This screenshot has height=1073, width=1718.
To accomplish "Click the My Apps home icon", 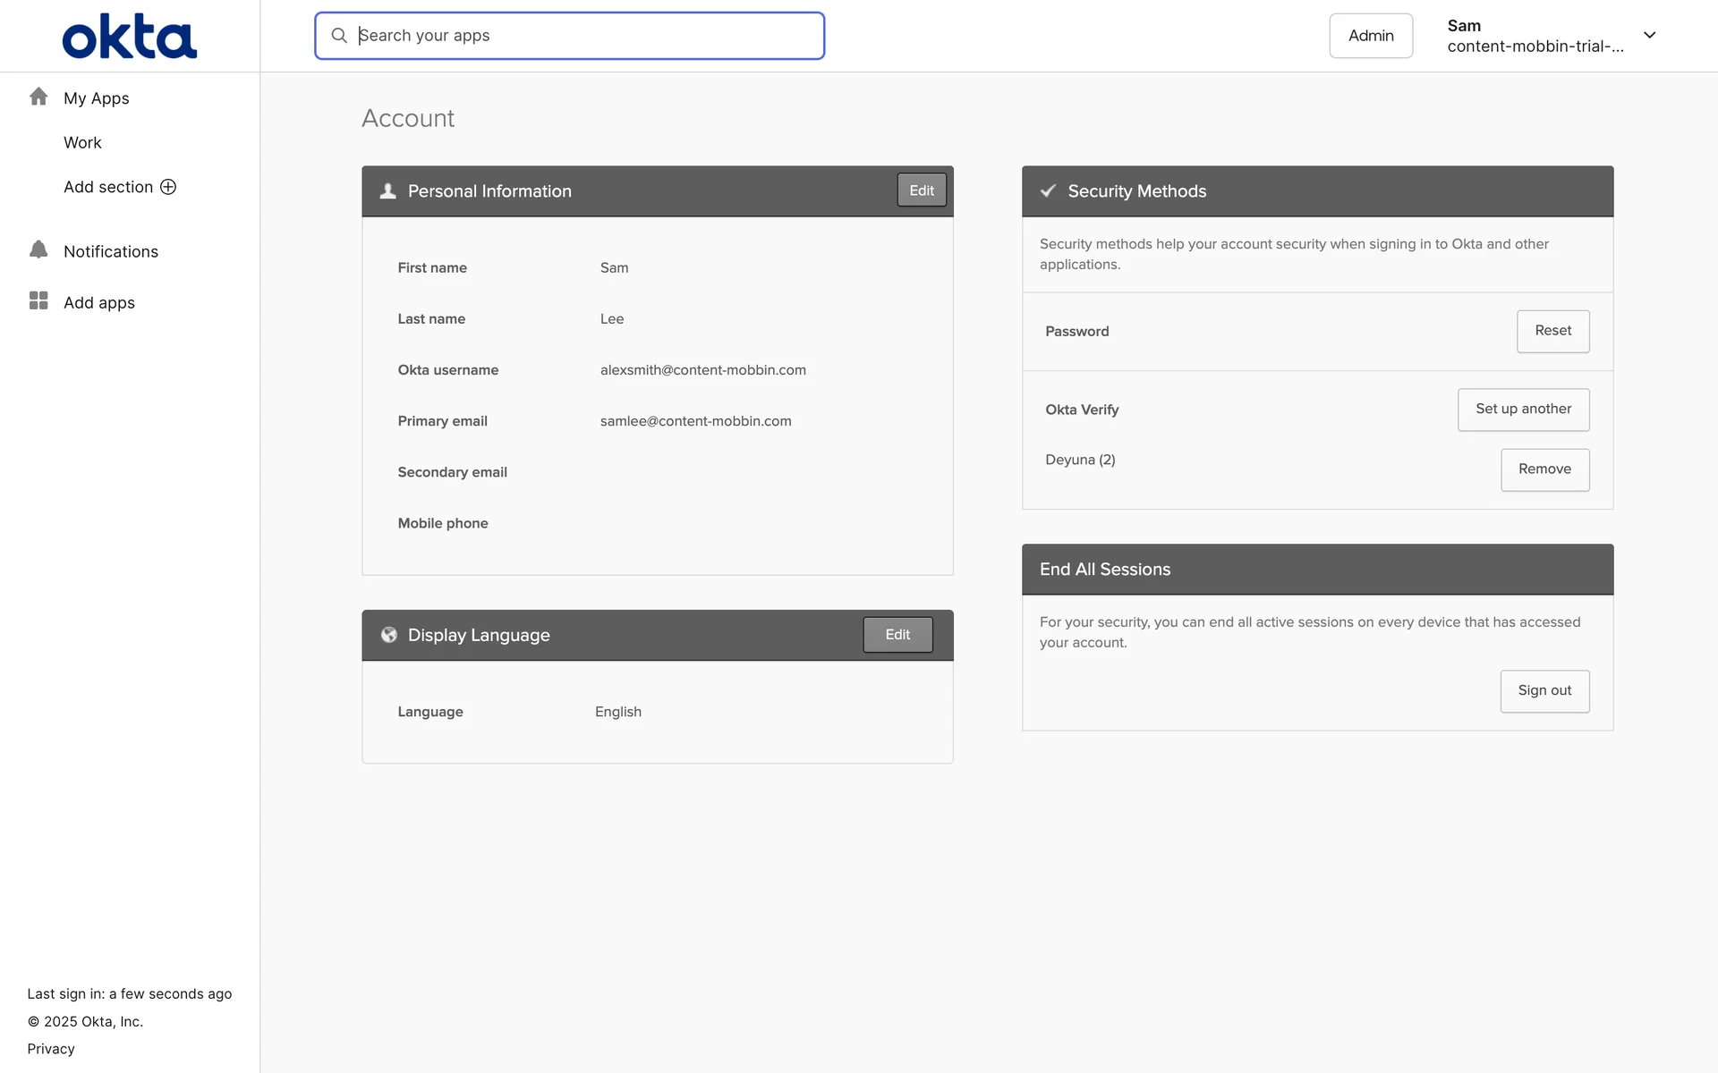I will tap(38, 97).
